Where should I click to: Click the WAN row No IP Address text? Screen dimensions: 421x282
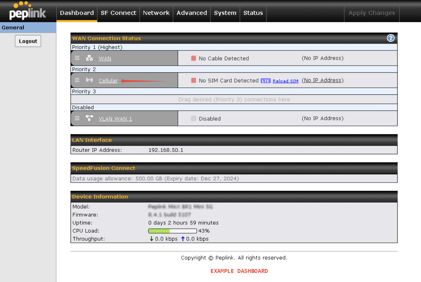coord(323,58)
